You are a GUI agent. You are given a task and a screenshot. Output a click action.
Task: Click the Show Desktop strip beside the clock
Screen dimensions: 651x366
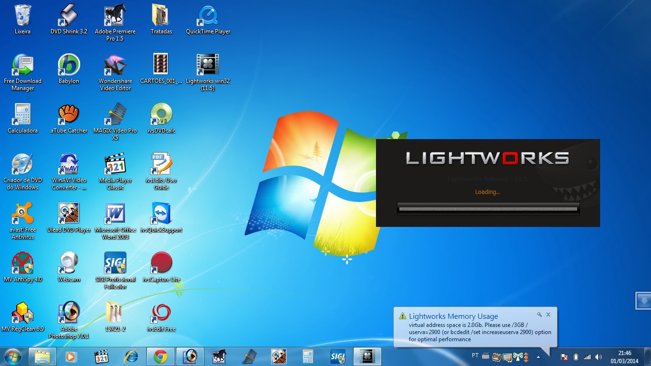(648, 356)
